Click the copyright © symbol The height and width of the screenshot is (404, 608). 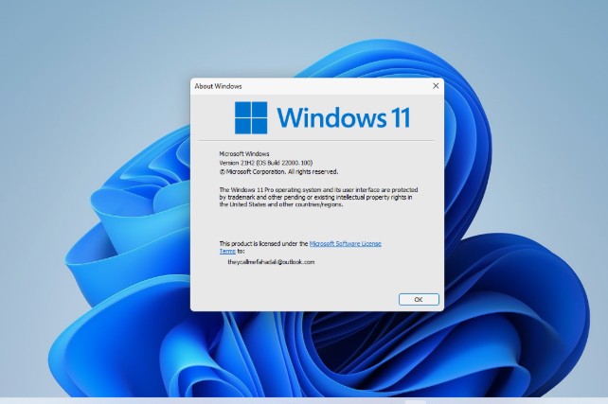click(x=222, y=172)
